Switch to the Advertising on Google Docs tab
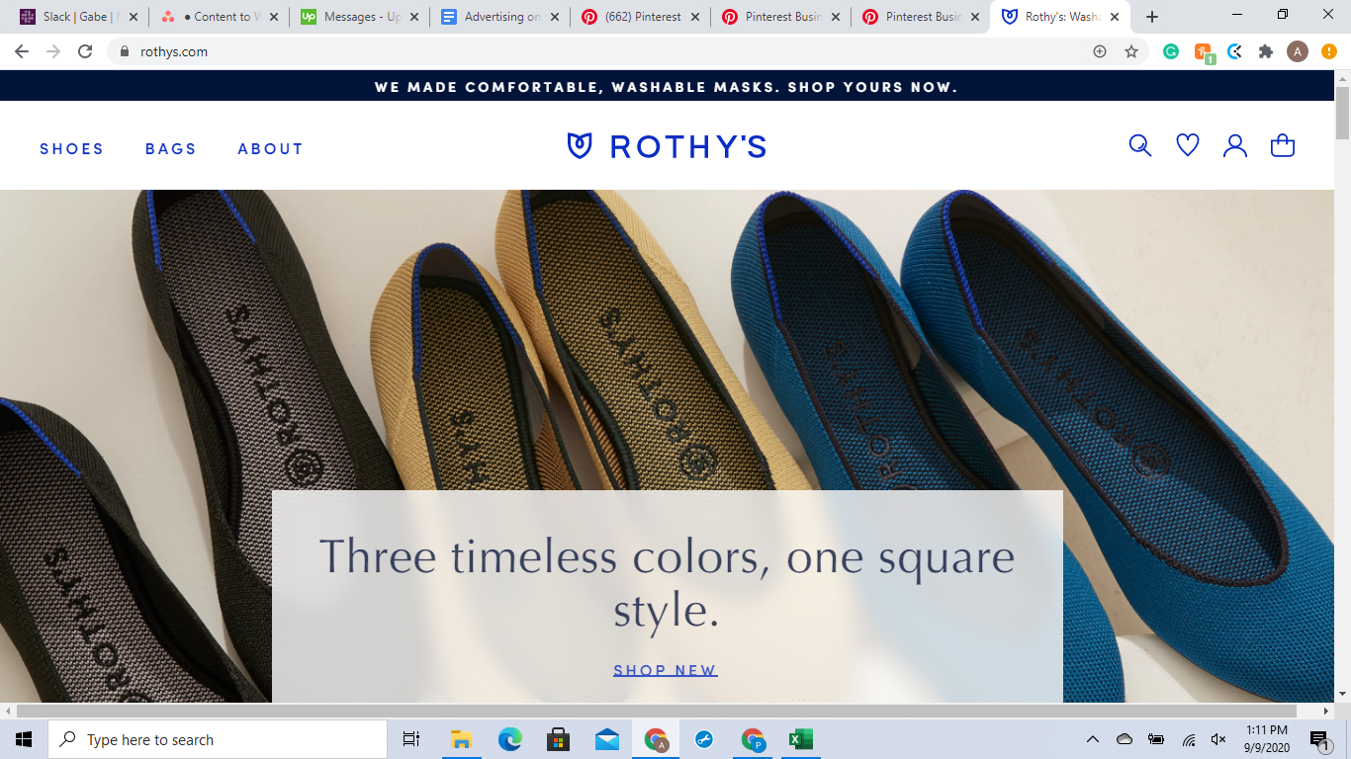Image resolution: width=1351 pixels, height=759 pixels. click(x=499, y=17)
